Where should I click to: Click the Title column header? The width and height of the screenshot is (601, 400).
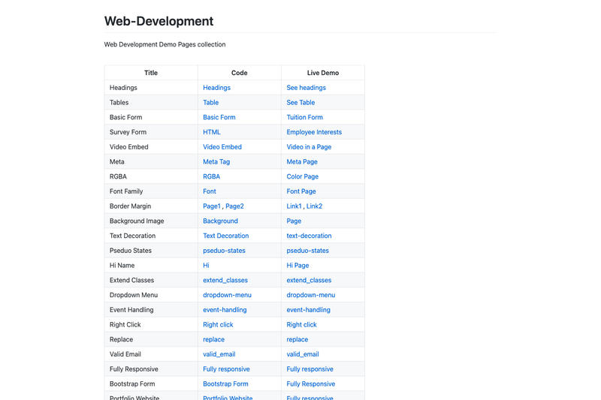coord(151,73)
